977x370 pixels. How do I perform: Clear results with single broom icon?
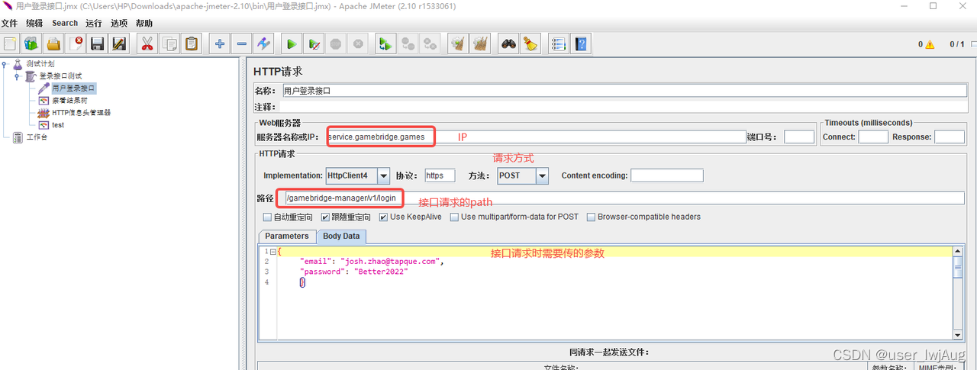pos(458,43)
